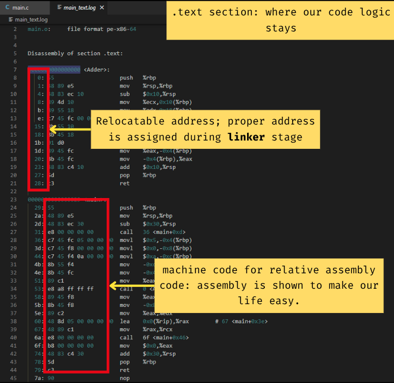Screen dimensions: 394x383
Task: Click the '# 67 <main+0x3e>' comment
Action: coord(242,321)
